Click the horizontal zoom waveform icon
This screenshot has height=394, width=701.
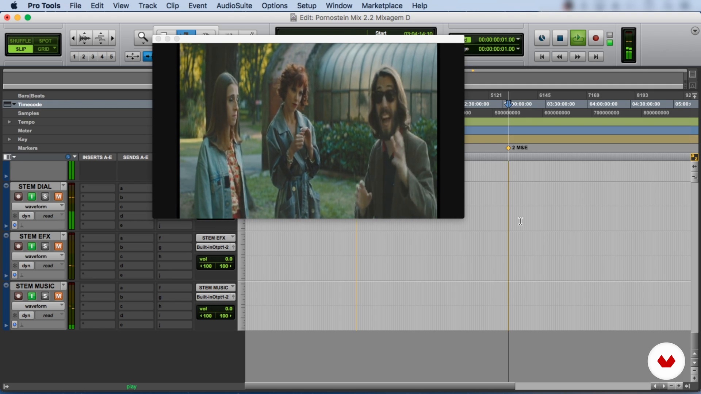(85, 38)
